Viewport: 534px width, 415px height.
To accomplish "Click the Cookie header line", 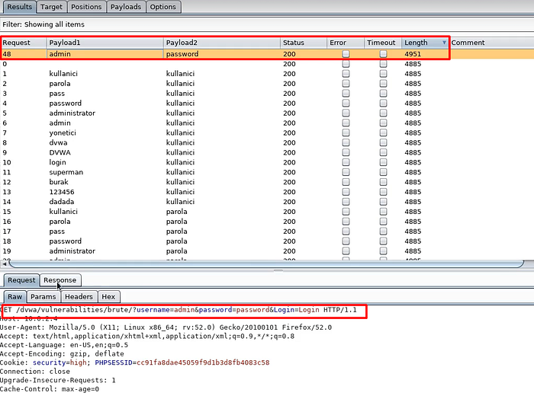I will (x=135, y=362).
